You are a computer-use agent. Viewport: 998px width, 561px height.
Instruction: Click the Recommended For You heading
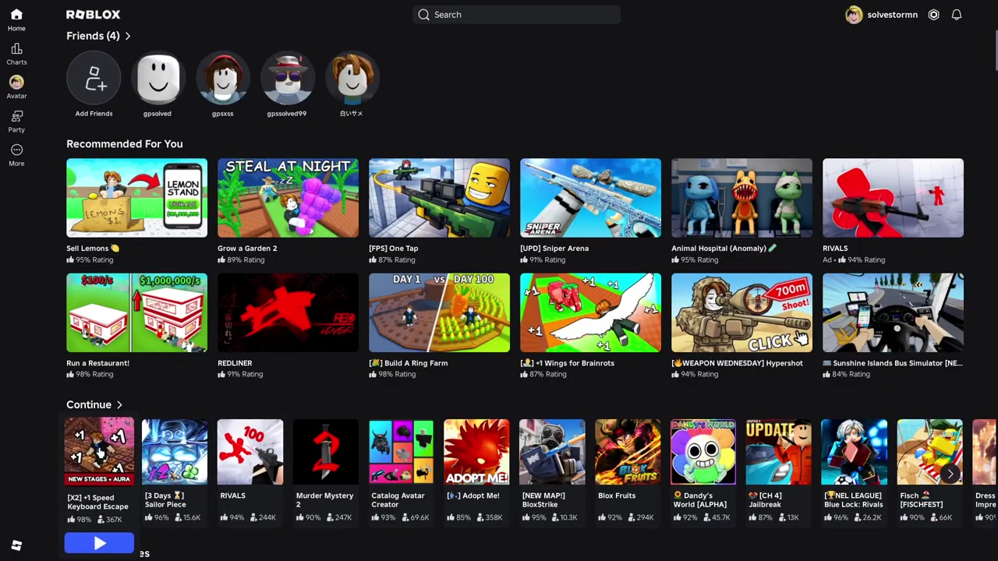tap(125, 144)
